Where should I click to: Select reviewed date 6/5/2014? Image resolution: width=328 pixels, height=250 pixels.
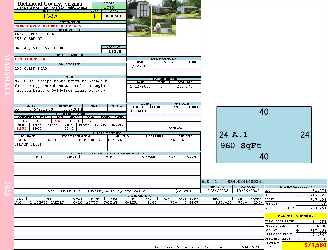(x=72, y=109)
